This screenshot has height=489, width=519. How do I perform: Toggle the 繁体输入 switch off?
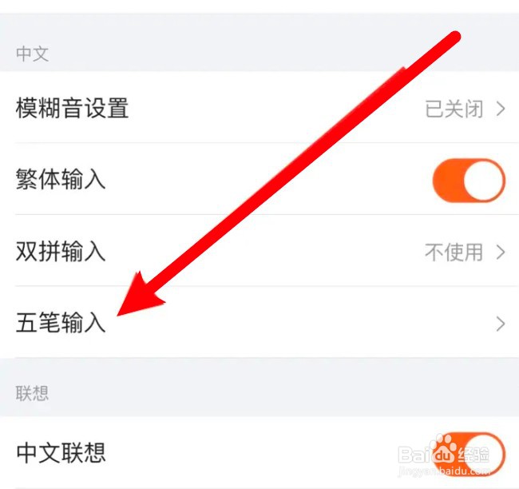pos(469,181)
